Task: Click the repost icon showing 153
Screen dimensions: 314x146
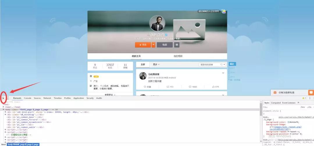Action: [x=168, y=87]
